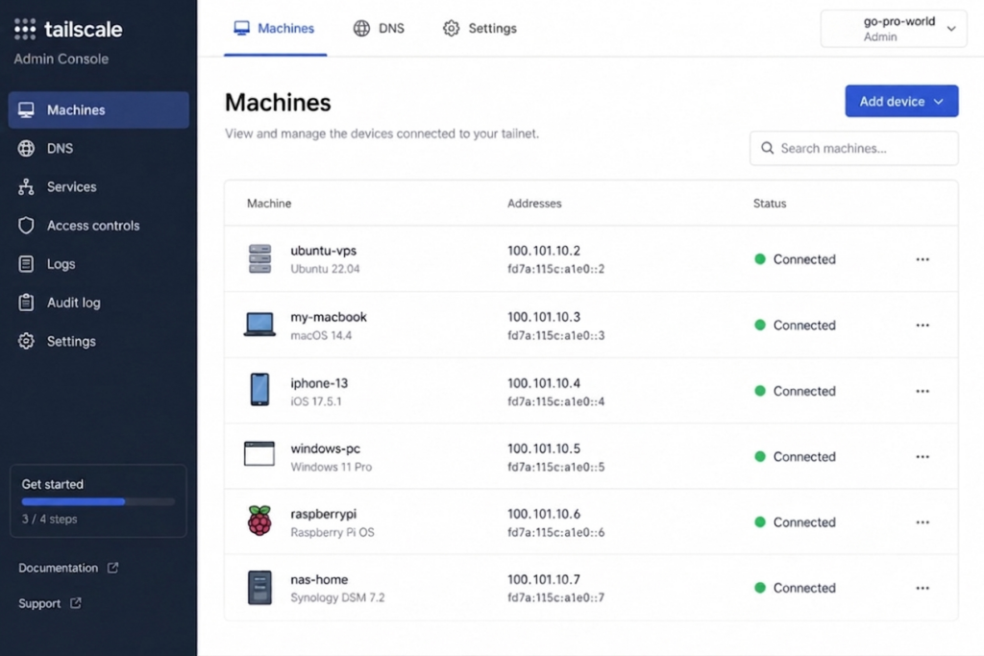984x656 pixels.
Task: Click the Documentation external link icon
Action: [113, 568]
